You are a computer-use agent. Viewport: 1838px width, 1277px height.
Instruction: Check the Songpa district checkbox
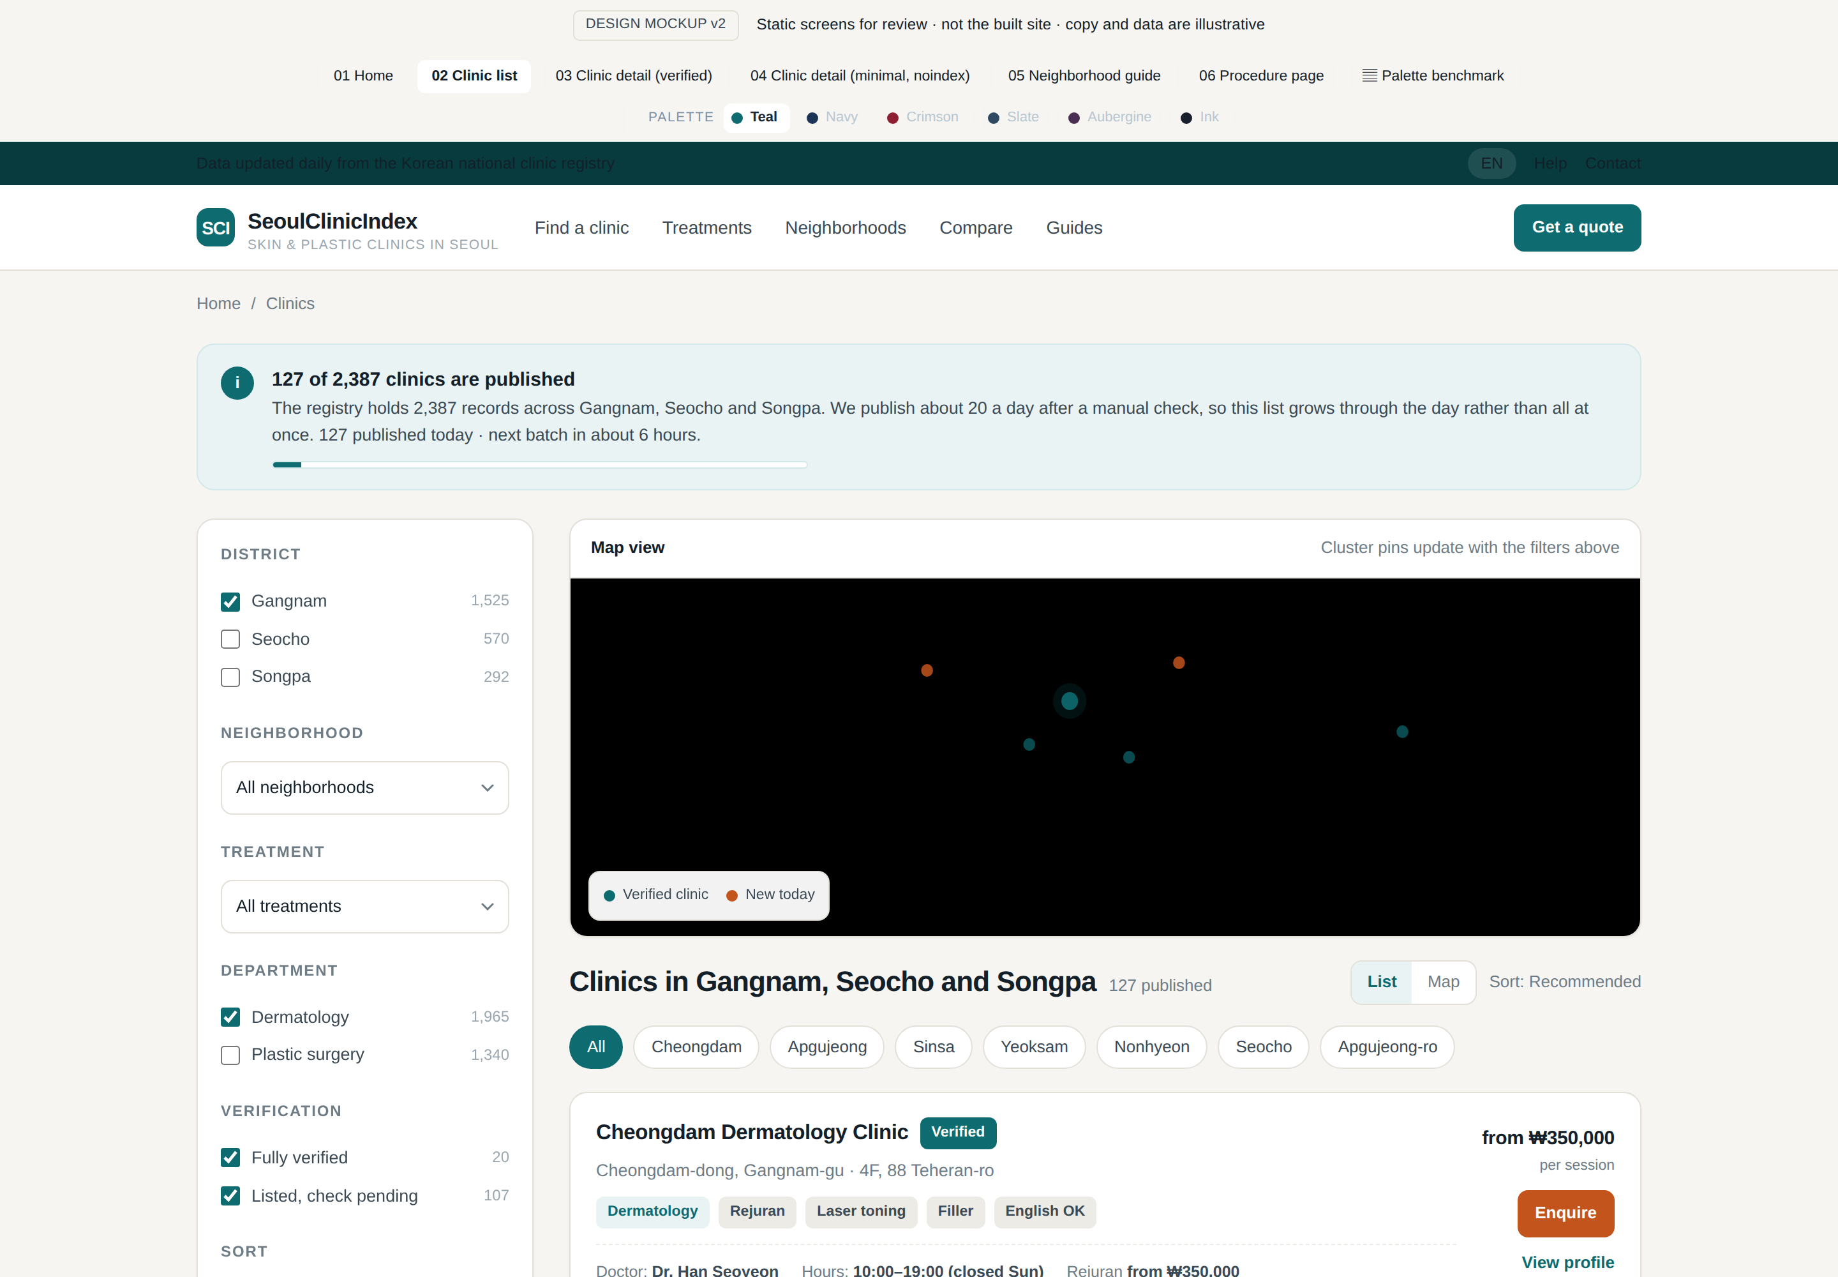[230, 677]
